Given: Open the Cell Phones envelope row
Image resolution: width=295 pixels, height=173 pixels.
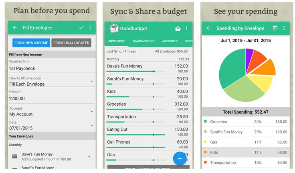Looking at the screenshot, I should 147,144.
